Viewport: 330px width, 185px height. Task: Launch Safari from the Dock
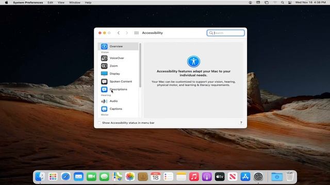pyautogui.click(x=65, y=177)
